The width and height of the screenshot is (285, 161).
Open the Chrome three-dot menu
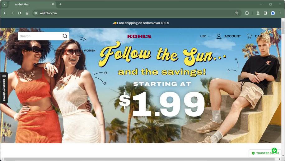click(x=280, y=13)
